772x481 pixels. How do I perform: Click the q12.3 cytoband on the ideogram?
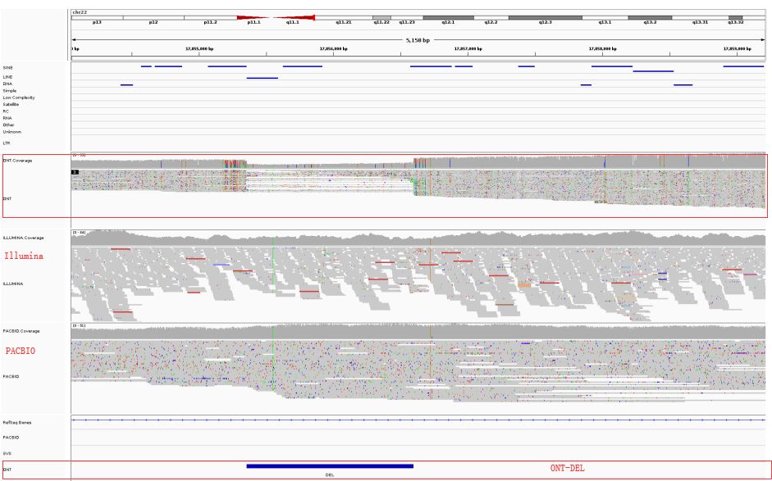click(x=545, y=17)
